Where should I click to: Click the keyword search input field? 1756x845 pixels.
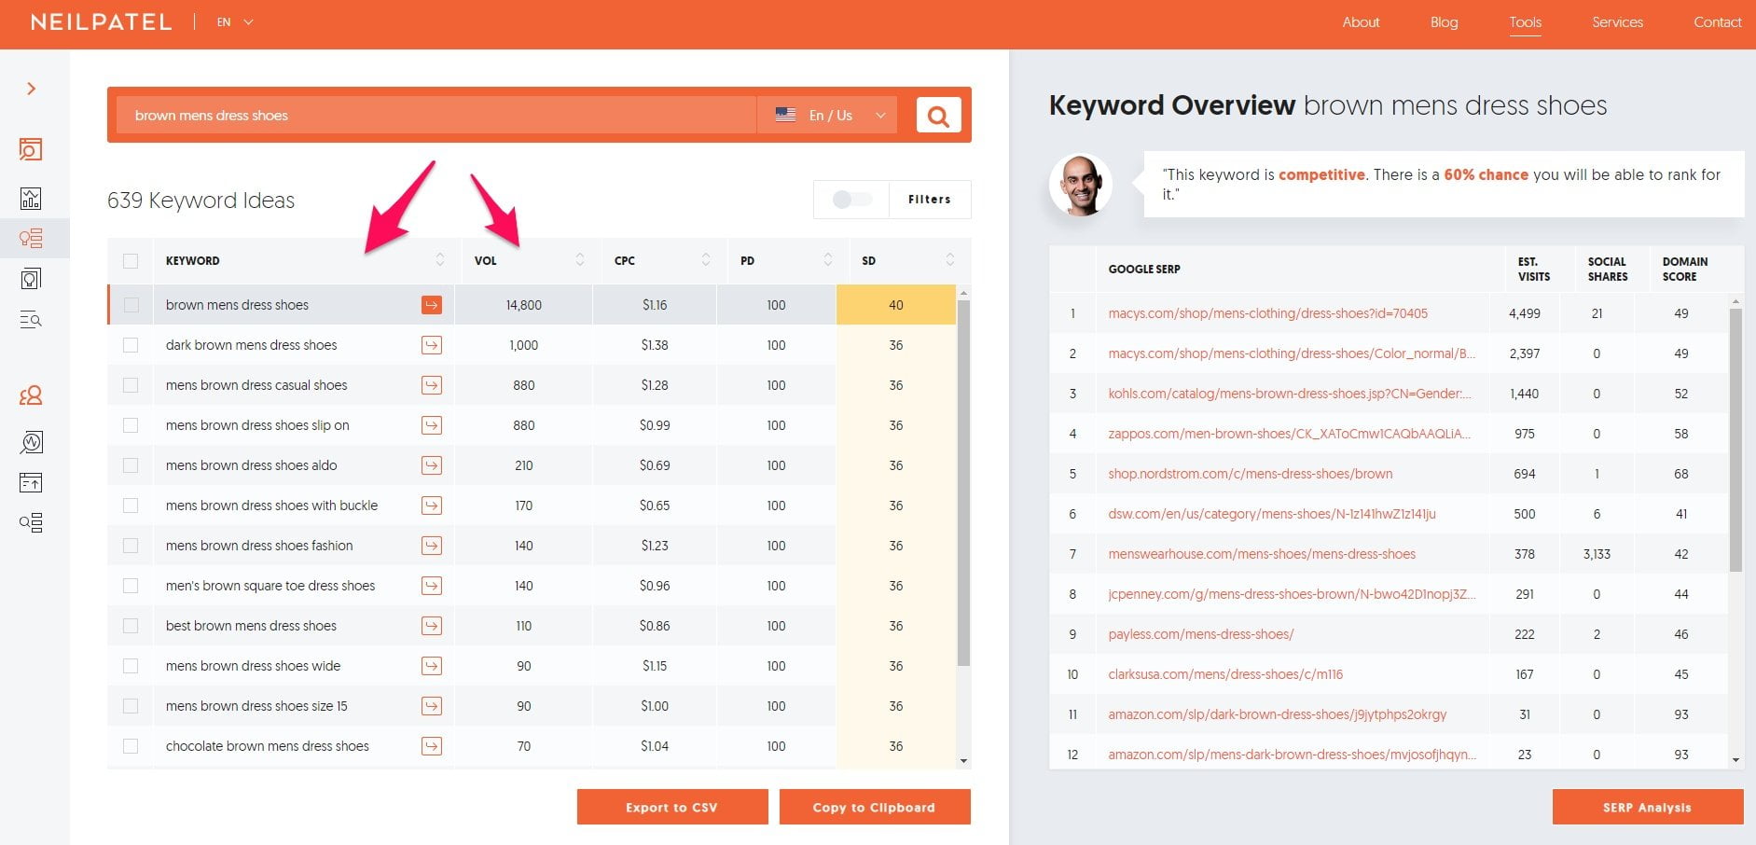(436, 115)
